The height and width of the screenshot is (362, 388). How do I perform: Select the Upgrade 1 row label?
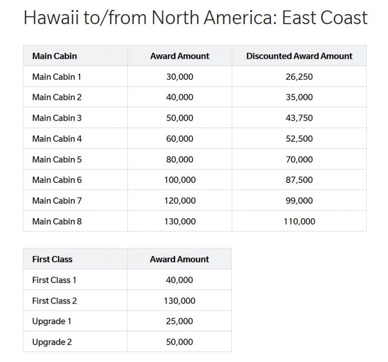click(x=51, y=321)
